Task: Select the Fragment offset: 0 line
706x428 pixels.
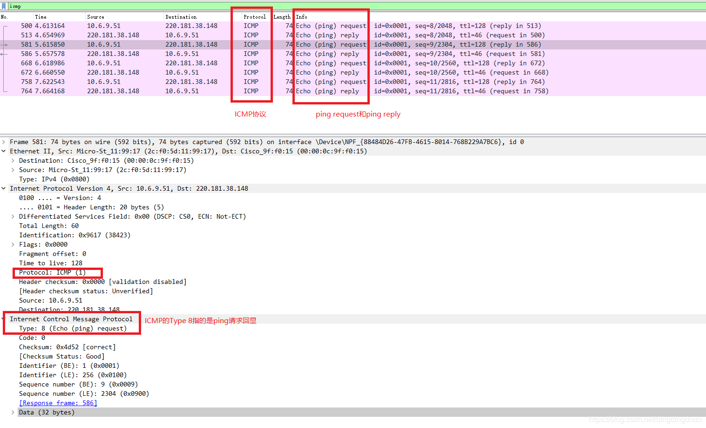Action: coord(53,254)
